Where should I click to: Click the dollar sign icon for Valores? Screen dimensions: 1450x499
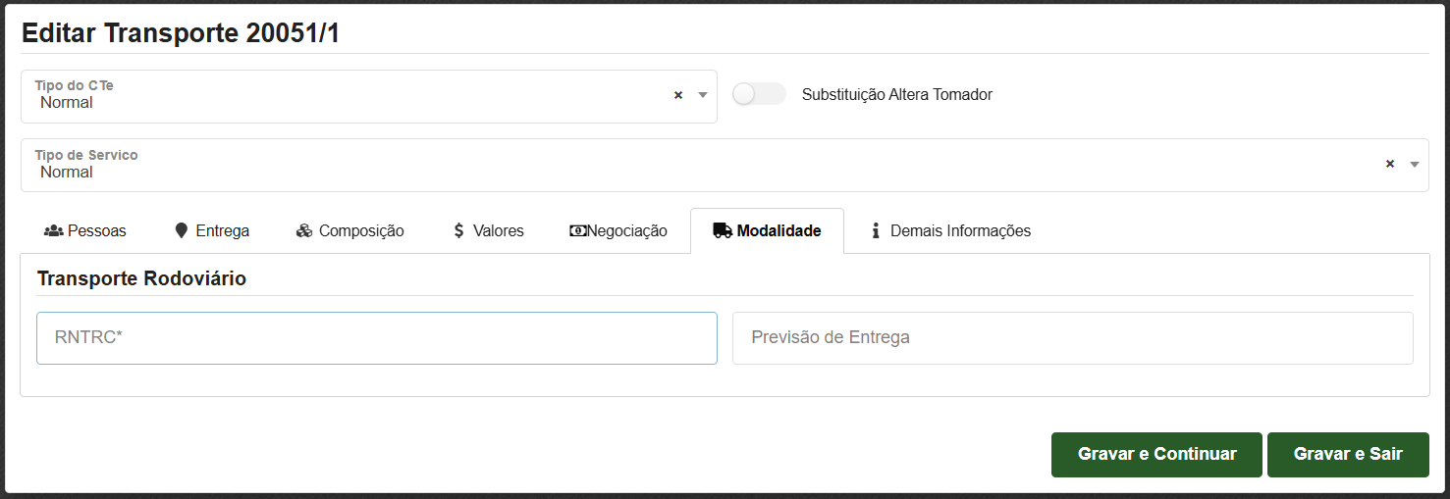click(458, 231)
